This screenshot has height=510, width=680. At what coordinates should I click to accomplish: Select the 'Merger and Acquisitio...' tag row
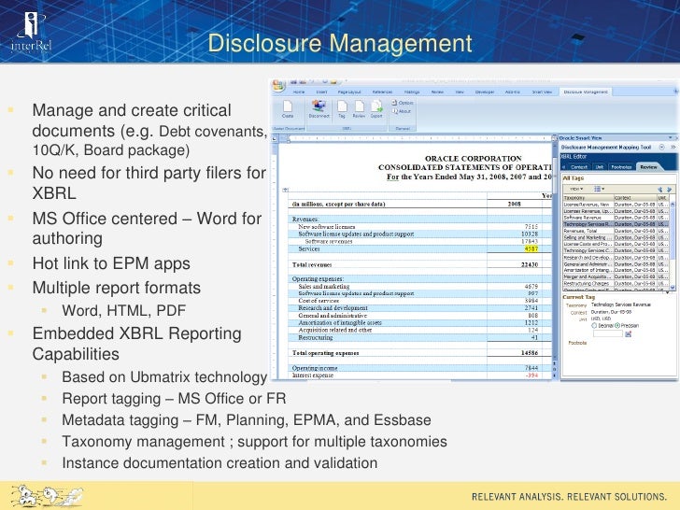[x=616, y=276]
